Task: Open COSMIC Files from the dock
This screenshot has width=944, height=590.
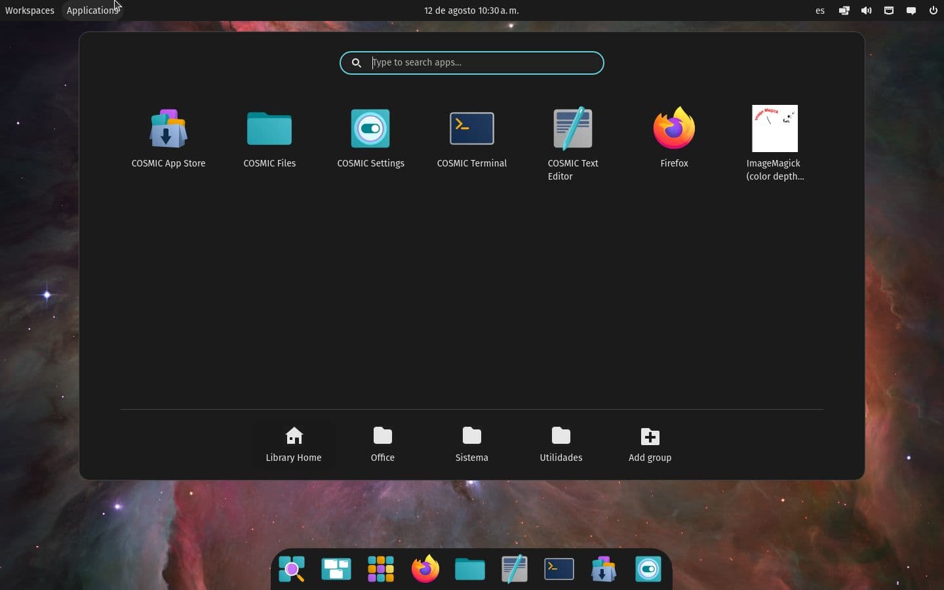Action: pyautogui.click(x=470, y=569)
